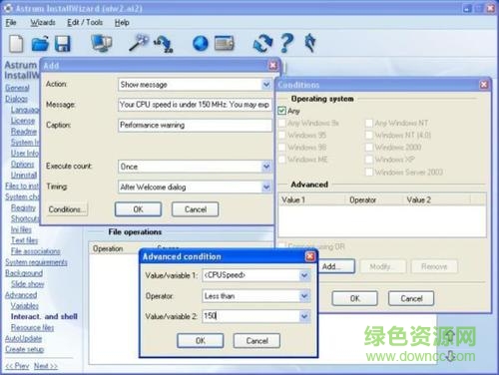Open the Wizards menu
The image size is (499, 375).
point(43,23)
